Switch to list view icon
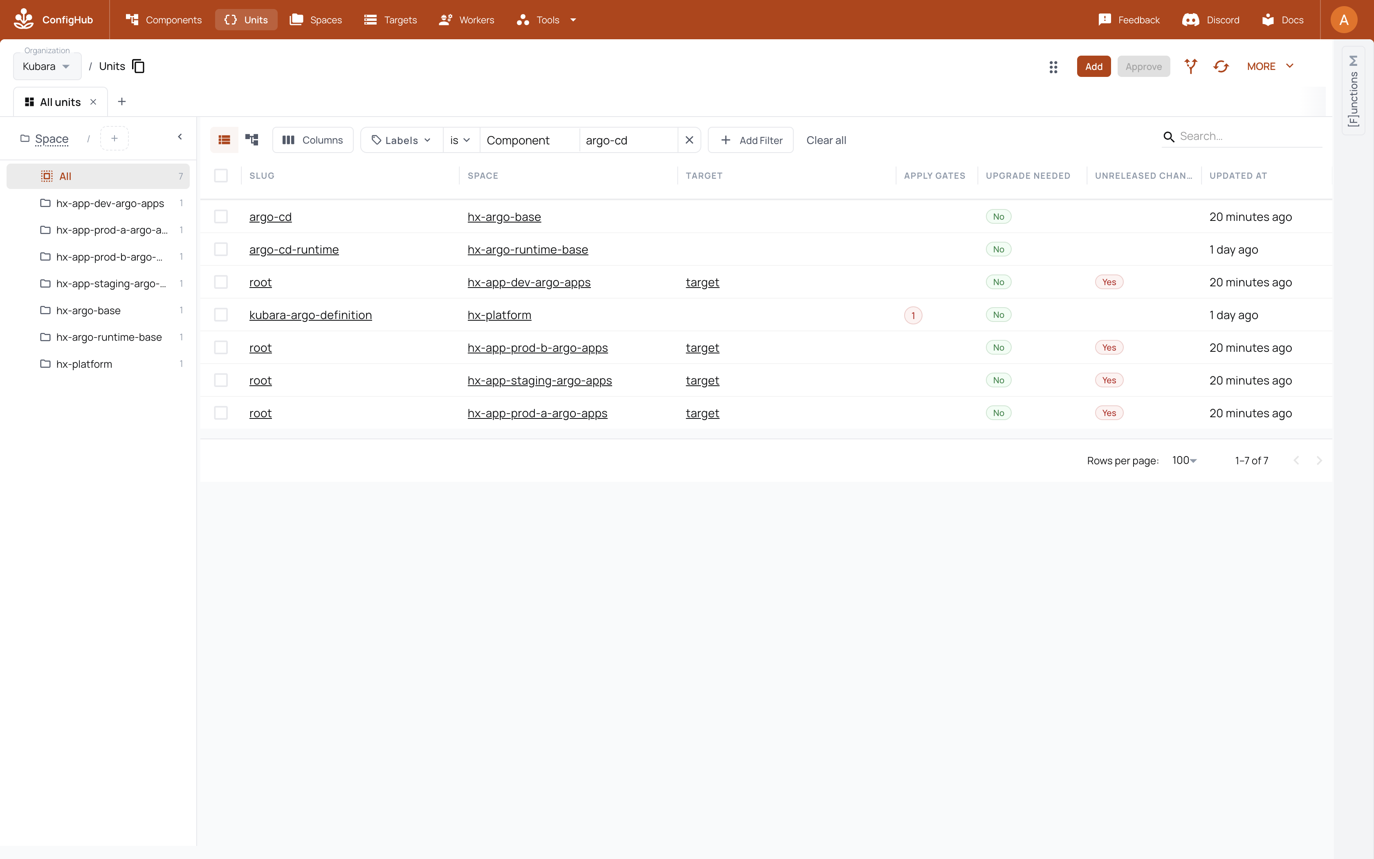Viewport: 1374px width, 859px height. (x=224, y=140)
